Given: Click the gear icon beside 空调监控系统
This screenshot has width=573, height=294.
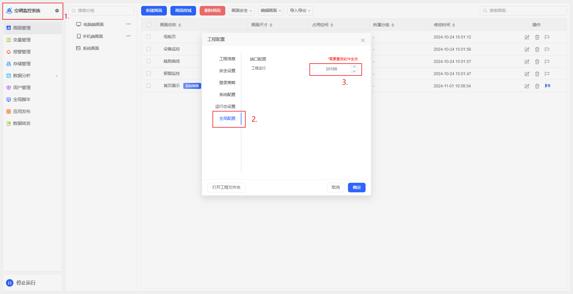Looking at the screenshot, I should coord(57,11).
